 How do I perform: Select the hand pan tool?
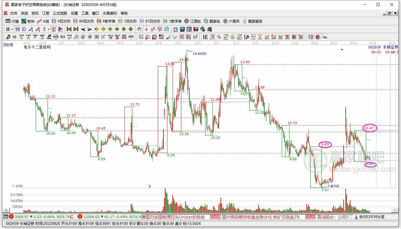point(139,29)
